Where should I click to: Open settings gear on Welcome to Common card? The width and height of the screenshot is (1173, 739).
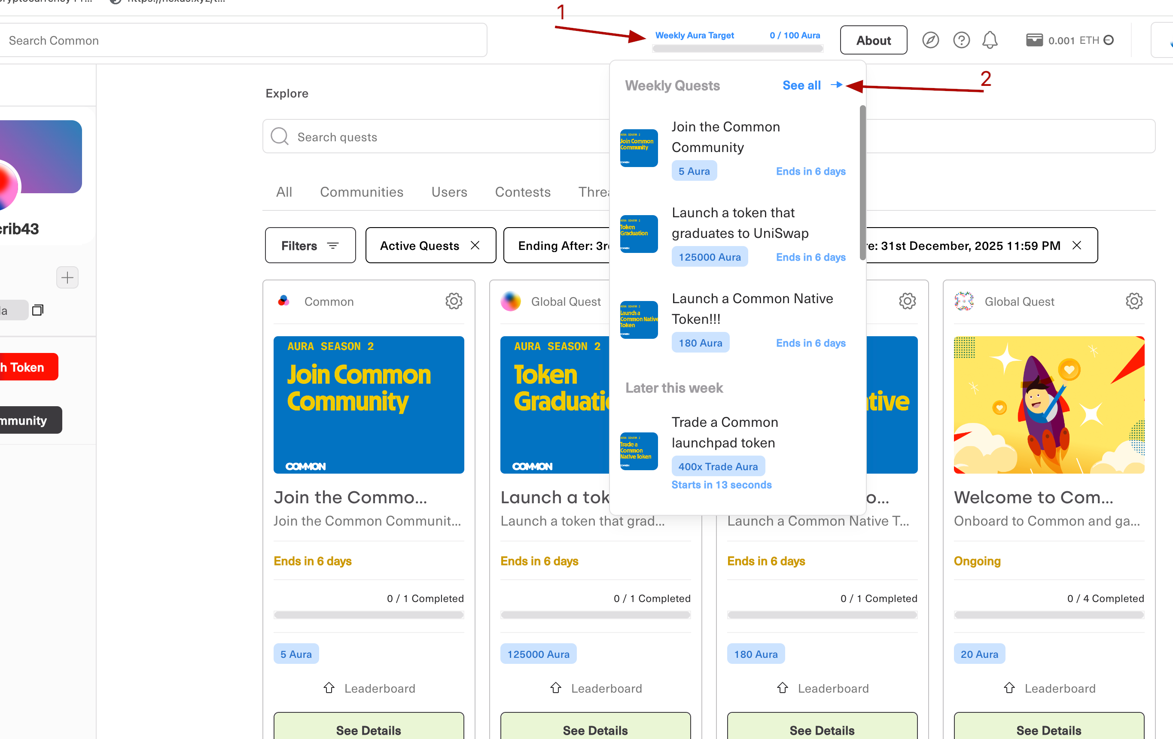(1134, 301)
